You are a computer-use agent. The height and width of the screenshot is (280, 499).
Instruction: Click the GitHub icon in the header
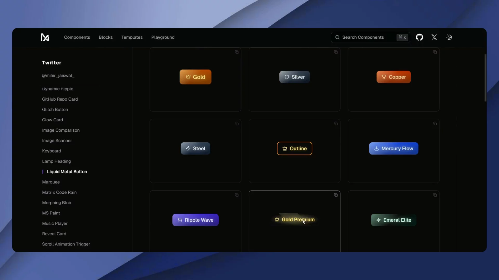tap(419, 37)
